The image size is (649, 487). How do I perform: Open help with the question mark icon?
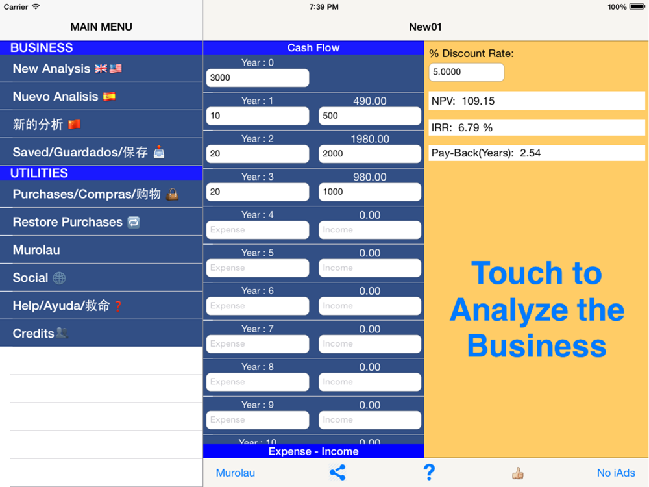[x=429, y=473]
